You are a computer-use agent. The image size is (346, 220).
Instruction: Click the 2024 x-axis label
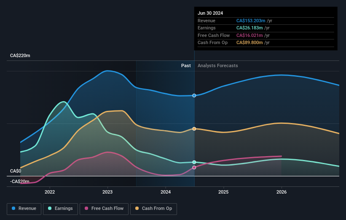point(166,192)
